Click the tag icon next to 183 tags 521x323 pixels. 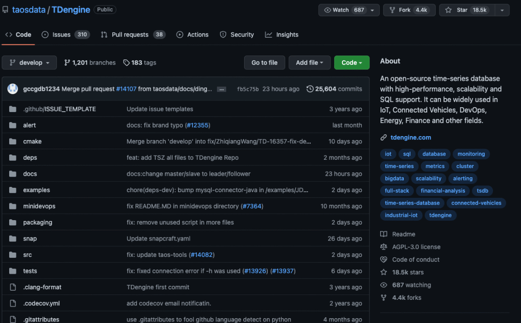tap(126, 63)
